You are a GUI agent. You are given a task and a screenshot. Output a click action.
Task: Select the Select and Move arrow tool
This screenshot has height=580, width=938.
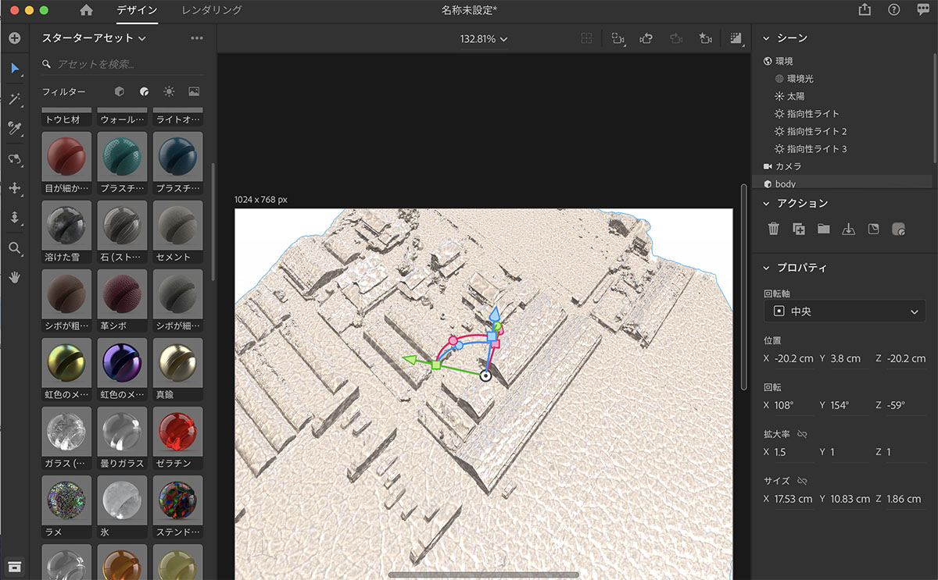(x=15, y=69)
